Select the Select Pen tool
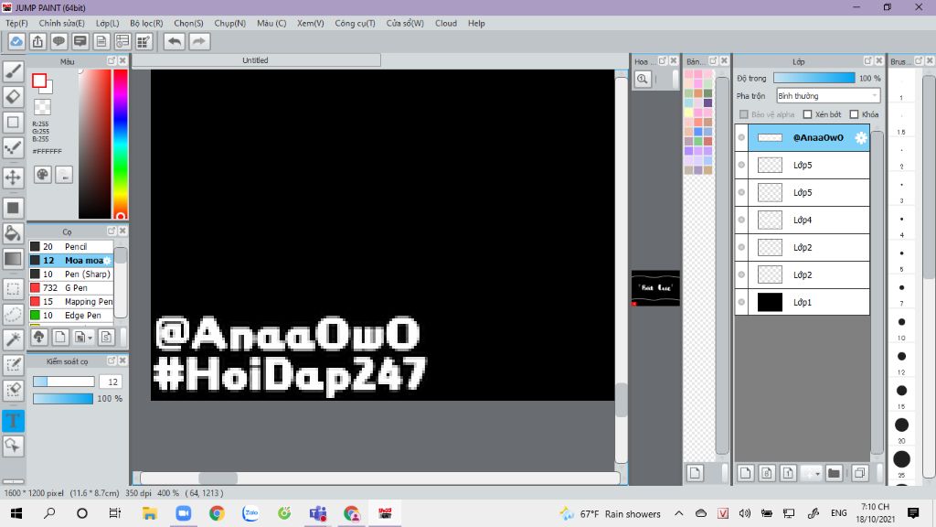 (13, 365)
